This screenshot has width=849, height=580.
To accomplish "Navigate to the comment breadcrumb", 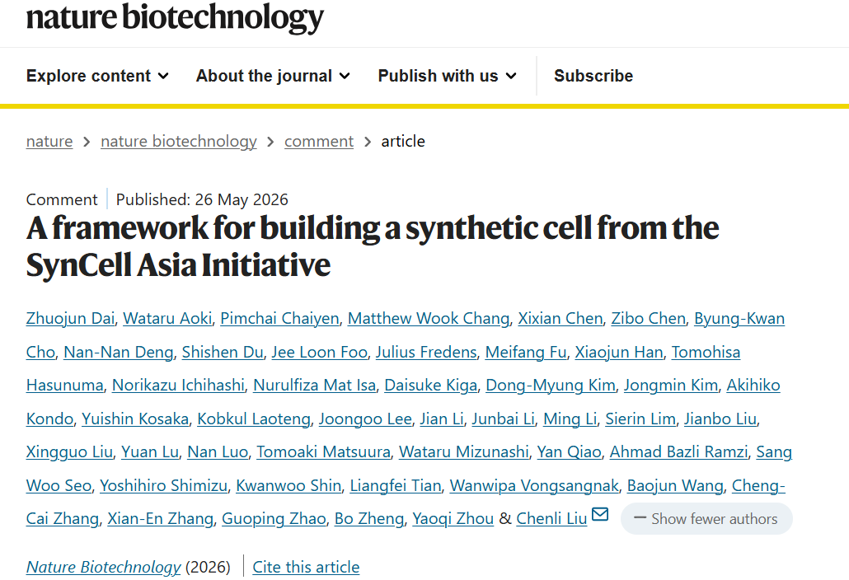I will [x=319, y=141].
